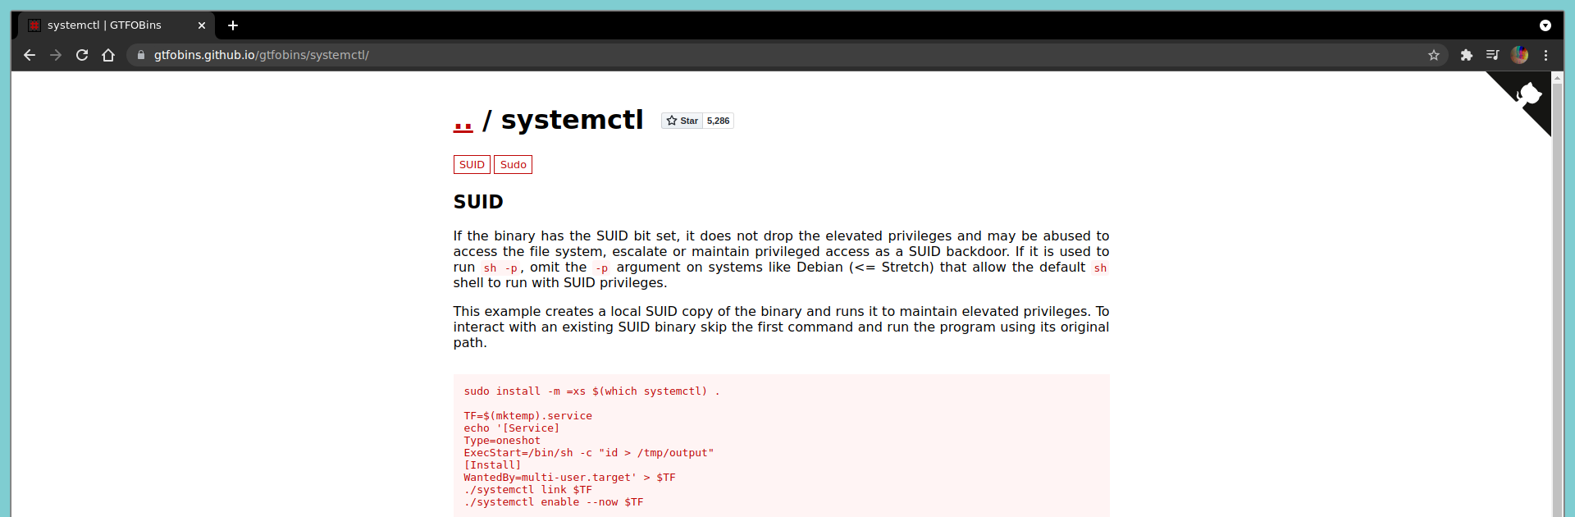Go back to the previous page
The width and height of the screenshot is (1575, 517).
point(30,55)
